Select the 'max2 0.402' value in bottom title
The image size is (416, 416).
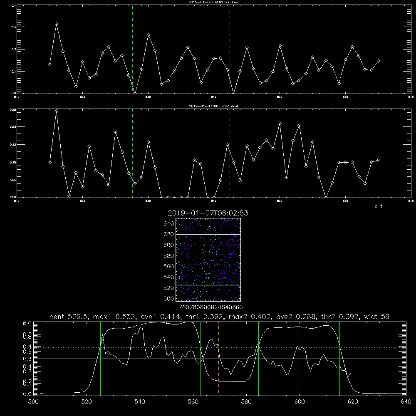(x=250, y=317)
